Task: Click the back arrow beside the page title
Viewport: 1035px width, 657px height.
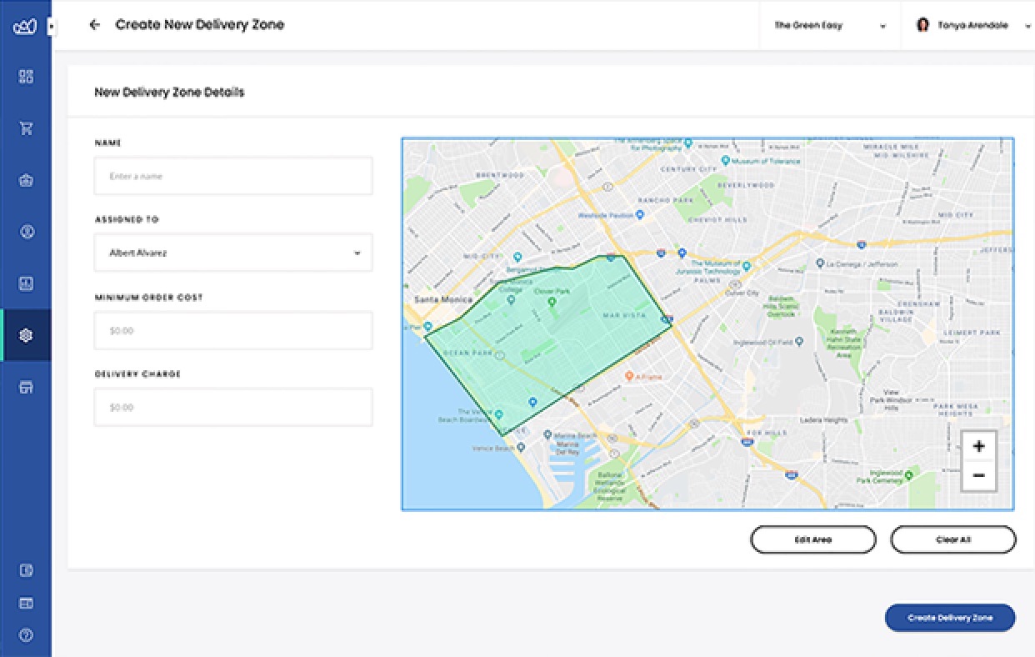Action: [x=94, y=25]
